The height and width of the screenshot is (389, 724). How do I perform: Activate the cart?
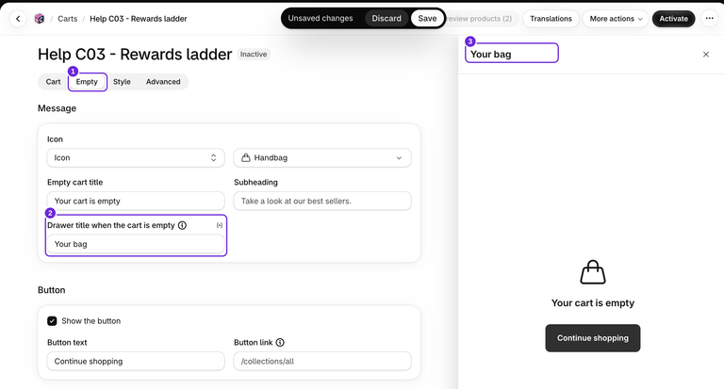673,19
